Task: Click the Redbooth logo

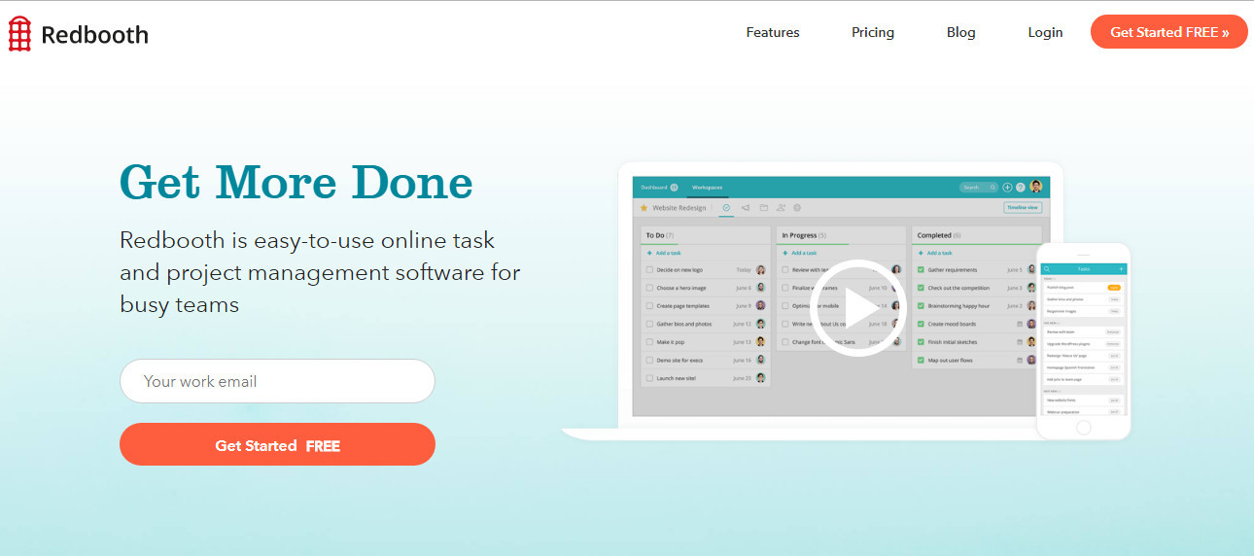Action: pos(78,35)
